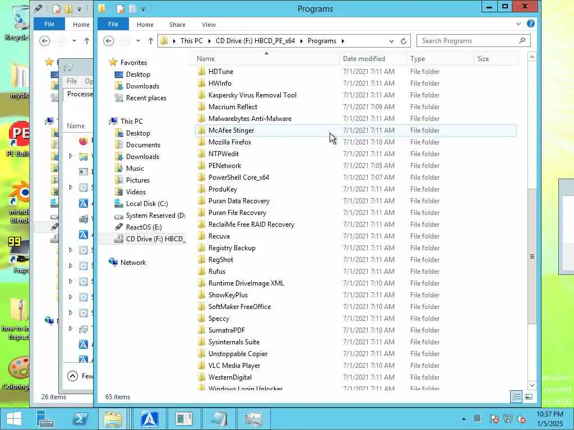This screenshot has width=574, height=430.
Task: Select the Rufus folder icon
Action: pos(201,272)
